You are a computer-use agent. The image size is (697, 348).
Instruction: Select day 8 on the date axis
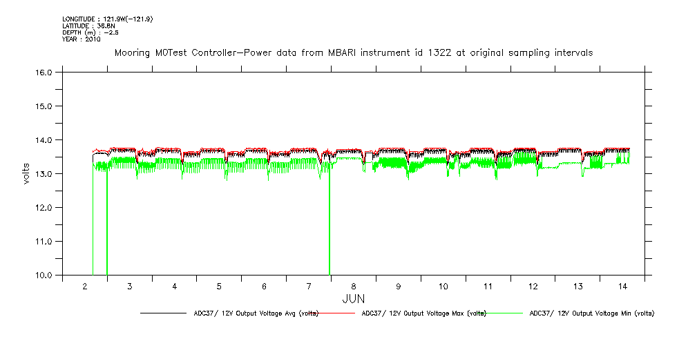click(354, 286)
